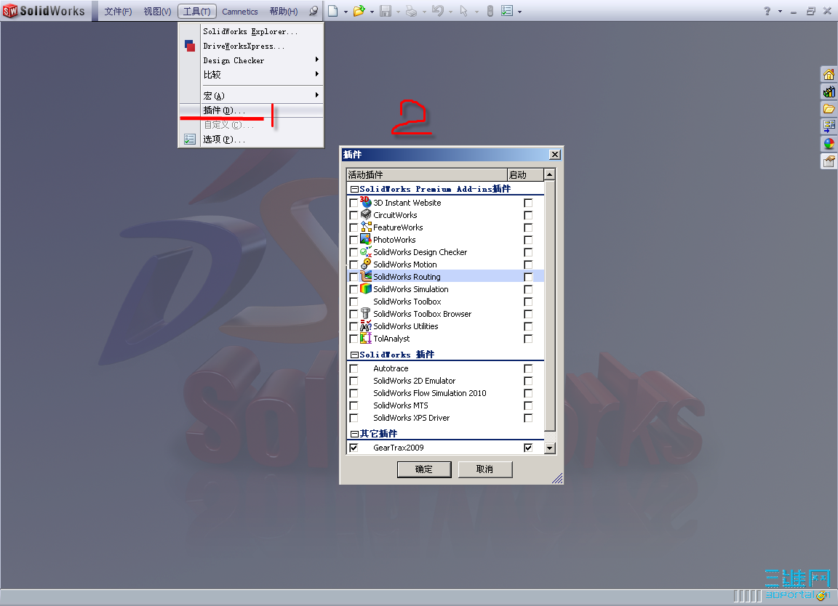The height and width of the screenshot is (606, 838).
Task: Click the 启动 column header
Action: [x=524, y=174]
